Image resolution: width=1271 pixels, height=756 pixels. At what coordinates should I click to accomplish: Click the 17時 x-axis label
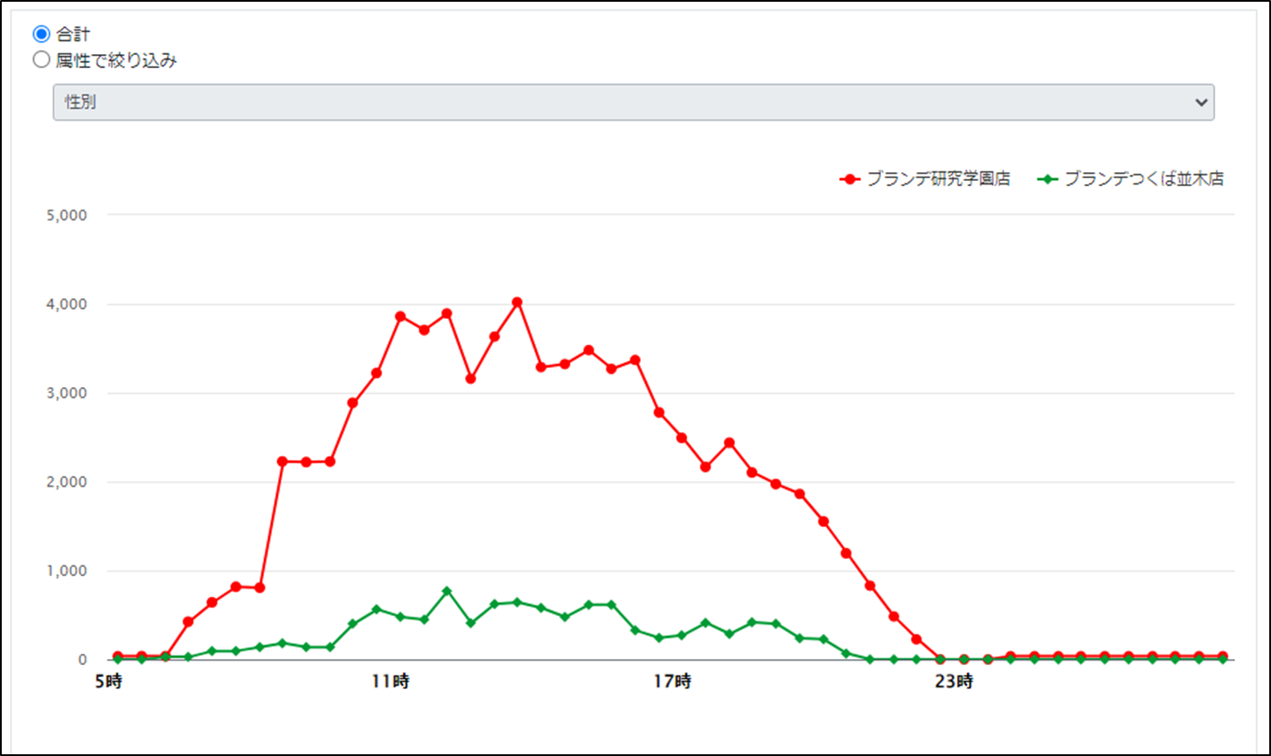pyautogui.click(x=671, y=682)
